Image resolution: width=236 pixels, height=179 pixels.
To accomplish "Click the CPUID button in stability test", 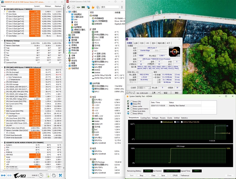I will click(x=175, y=175).
